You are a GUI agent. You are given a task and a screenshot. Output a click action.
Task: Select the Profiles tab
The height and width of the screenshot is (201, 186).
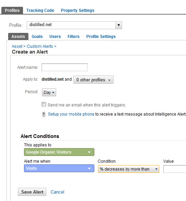coord(12,11)
